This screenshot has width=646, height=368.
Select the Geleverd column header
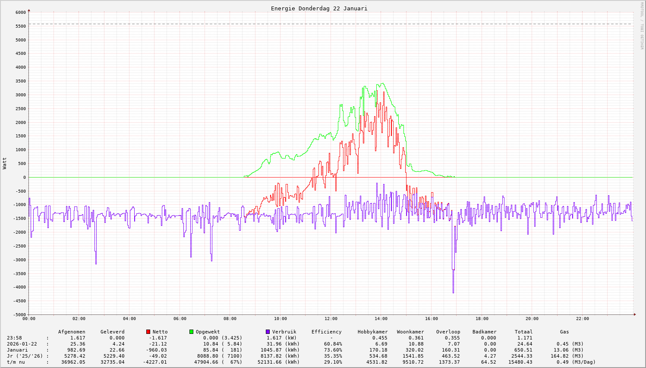coord(112,332)
